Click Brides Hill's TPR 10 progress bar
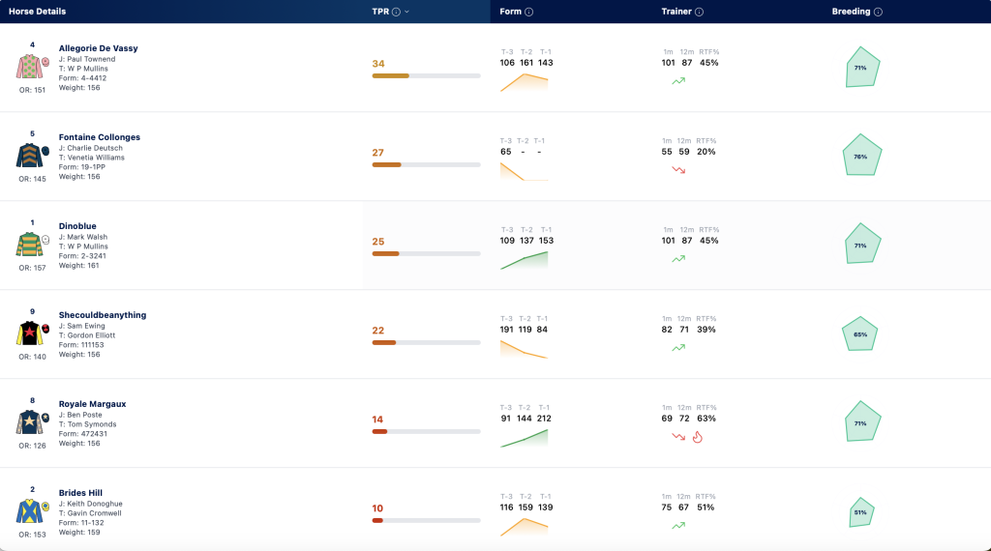 [x=426, y=521]
